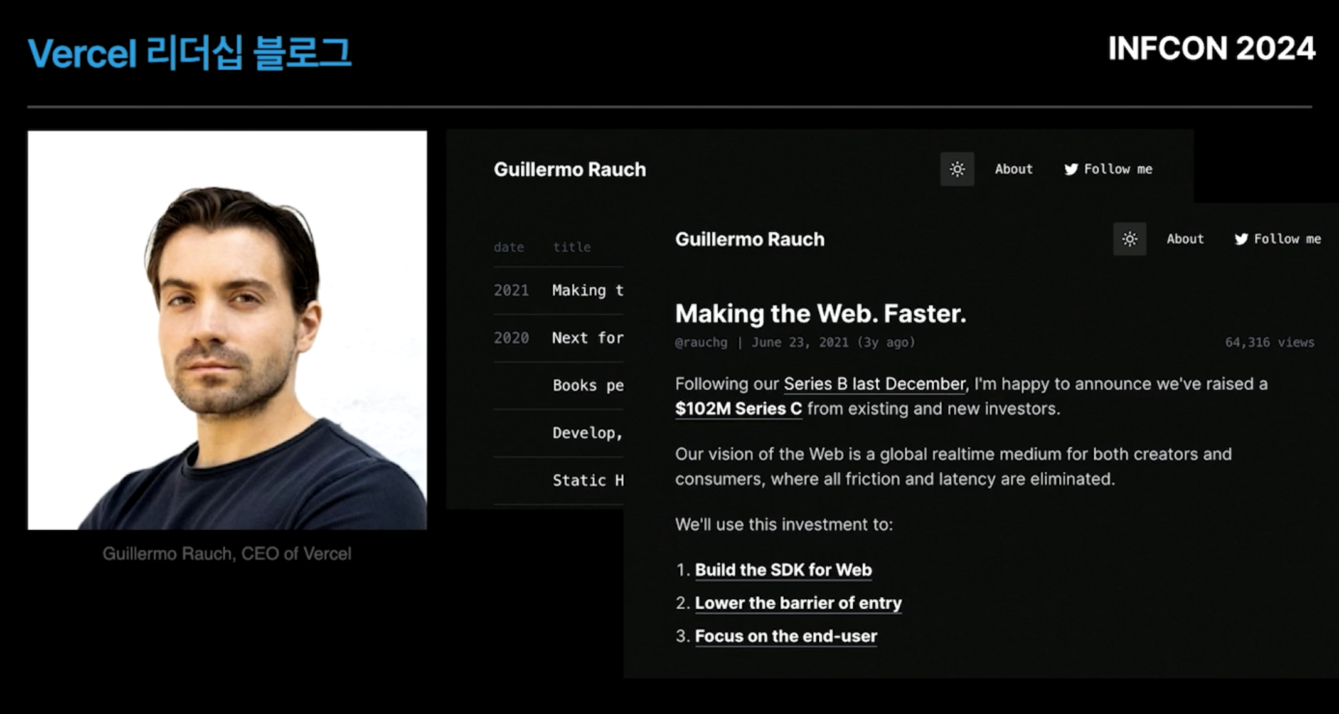
Task: Toggle theme sun icon in front article window
Action: [1129, 239]
